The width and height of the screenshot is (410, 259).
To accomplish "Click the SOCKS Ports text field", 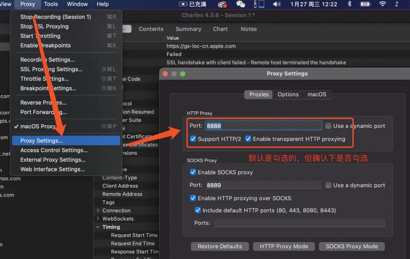I will (299, 223).
